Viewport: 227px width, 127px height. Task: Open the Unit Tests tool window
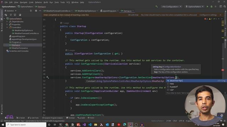pyautogui.click(x=33, y=118)
